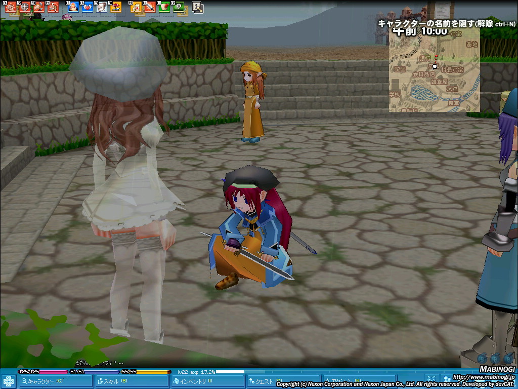The width and height of the screenshot is (518, 389).
Task: Click the 午前 10:00 game clock
Action: pyautogui.click(x=420, y=31)
